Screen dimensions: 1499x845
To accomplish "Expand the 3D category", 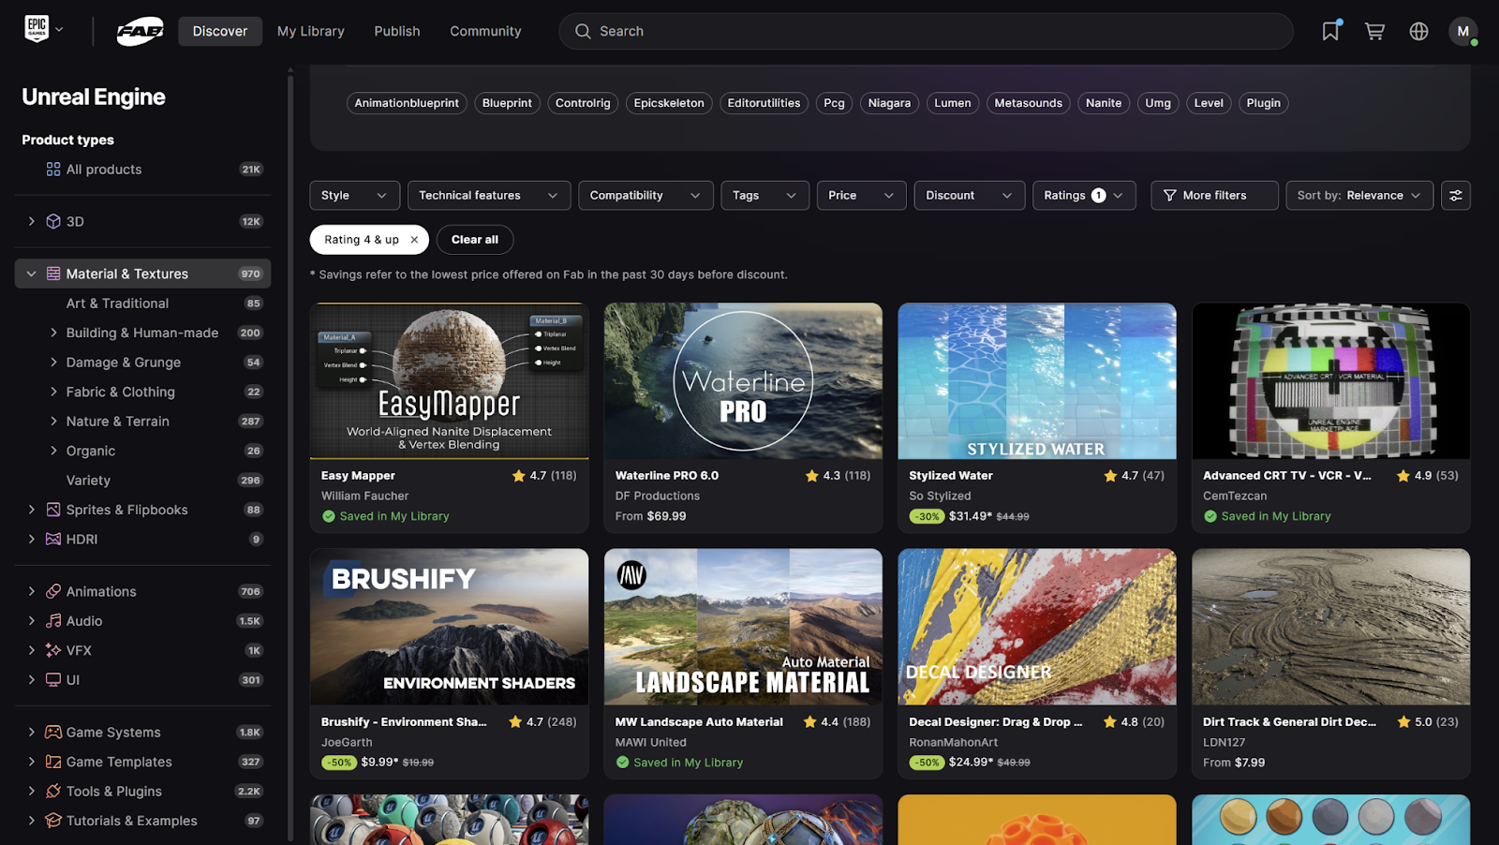I will tap(32, 221).
